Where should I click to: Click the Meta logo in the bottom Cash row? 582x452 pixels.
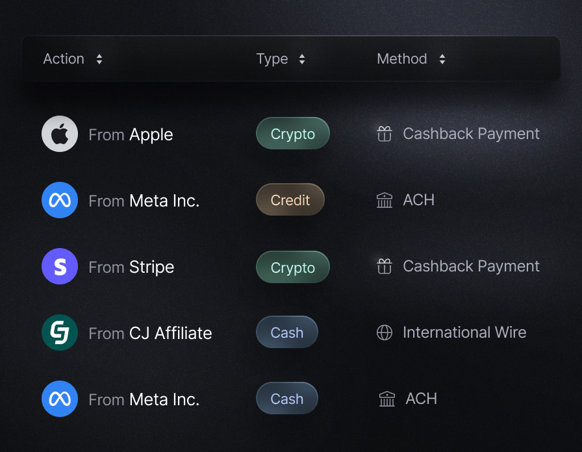coord(60,399)
